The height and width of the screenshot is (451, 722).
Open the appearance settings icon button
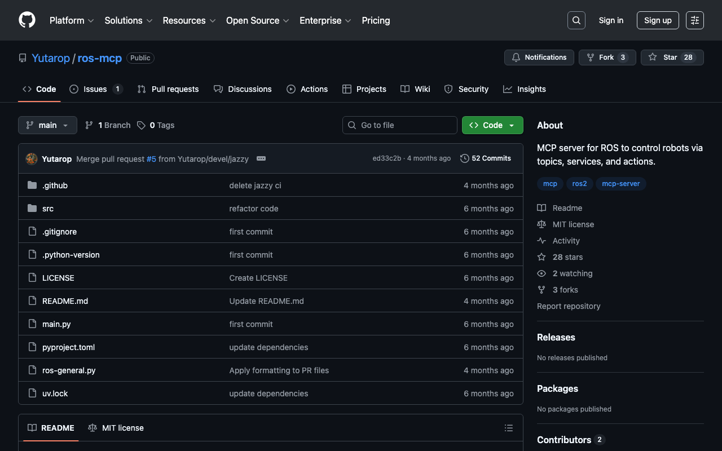point(694,20)
